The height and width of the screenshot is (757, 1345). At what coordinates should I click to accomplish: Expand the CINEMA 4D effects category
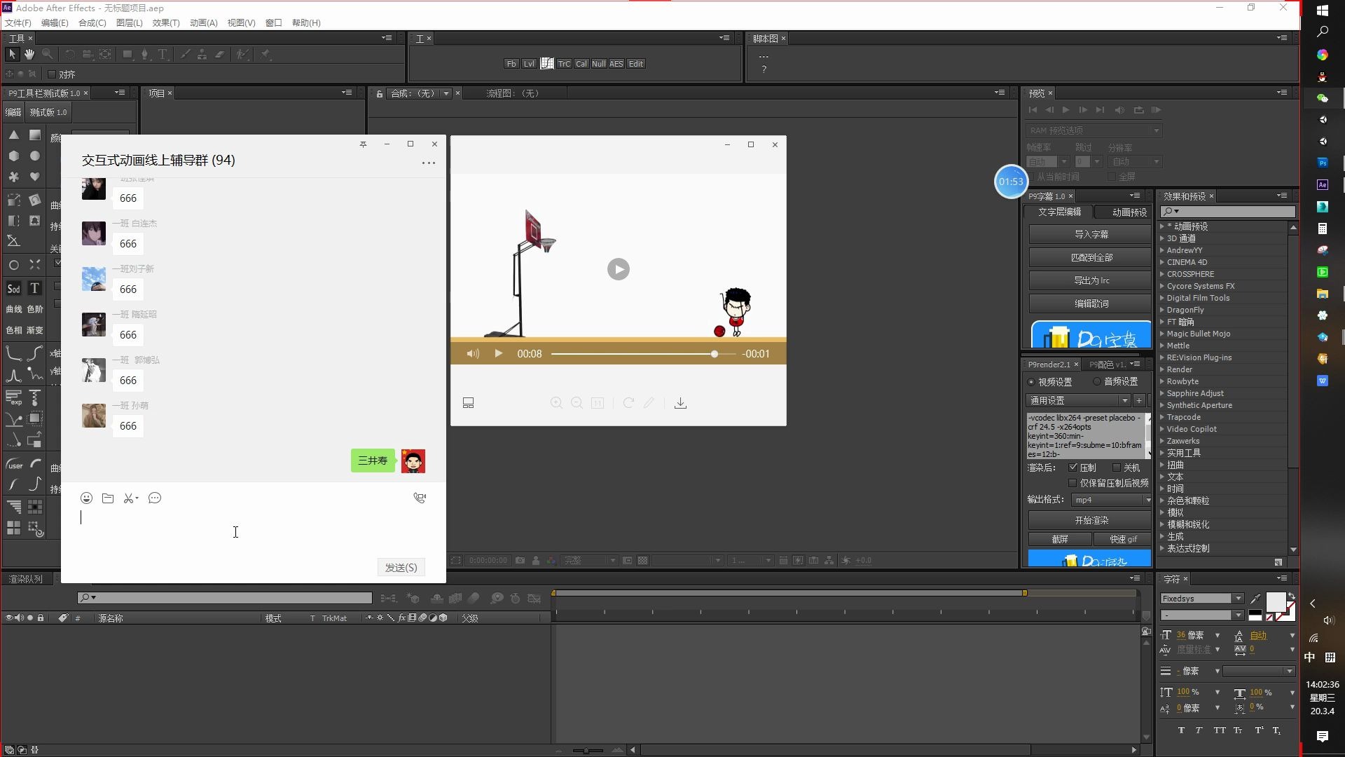1161,262
